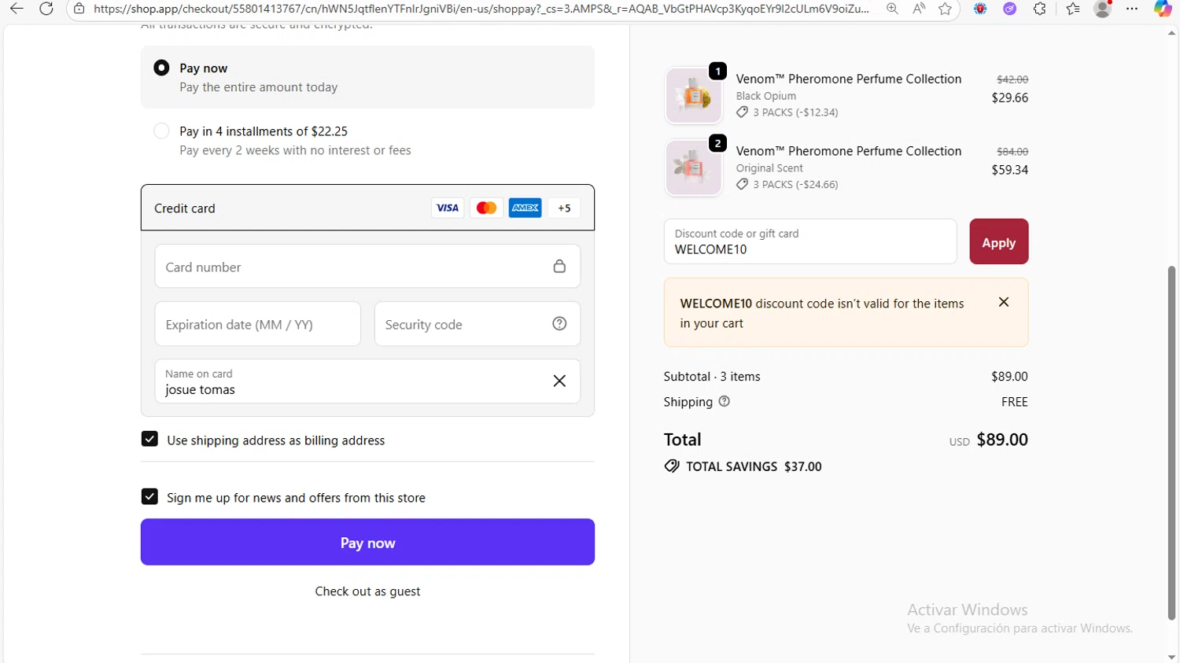Screen dimensions: 1180x663
Task: Click the Discount code or gift card field
Action: [810, 241]
